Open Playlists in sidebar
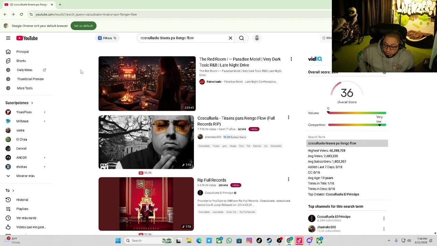The image size is (437, 246). [22, 209]
